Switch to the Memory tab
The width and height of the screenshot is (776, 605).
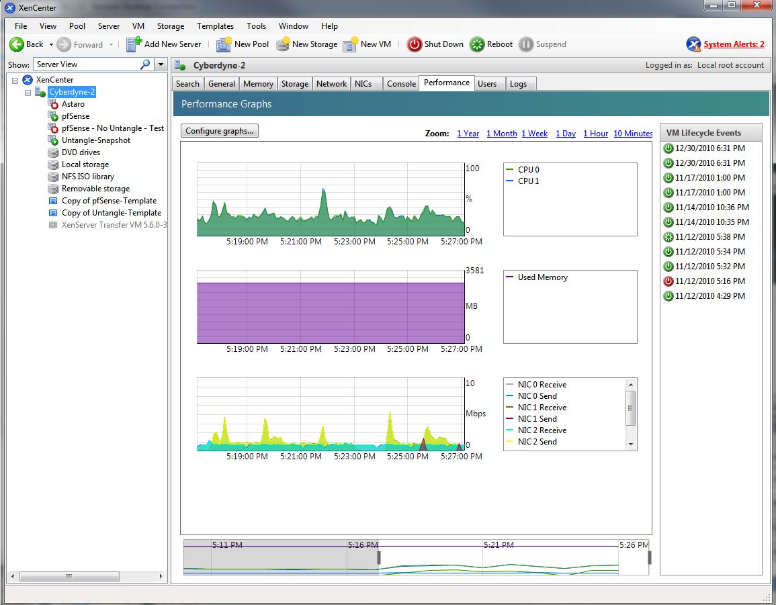coord(258,84)
